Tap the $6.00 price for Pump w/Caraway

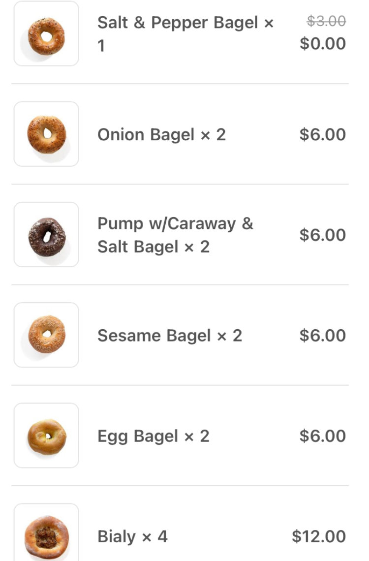(323, 235)
